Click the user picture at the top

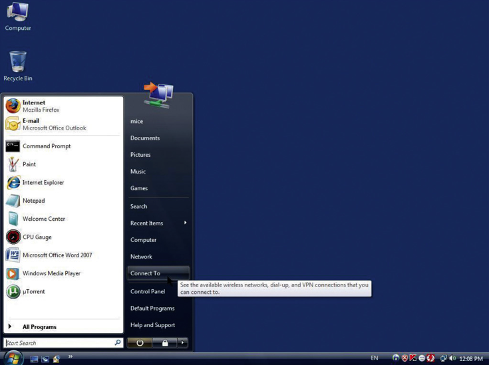pos(158,95)
